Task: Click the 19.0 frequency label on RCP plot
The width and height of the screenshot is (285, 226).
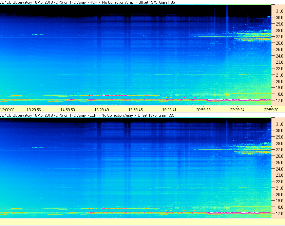Action: click(280, 88)
